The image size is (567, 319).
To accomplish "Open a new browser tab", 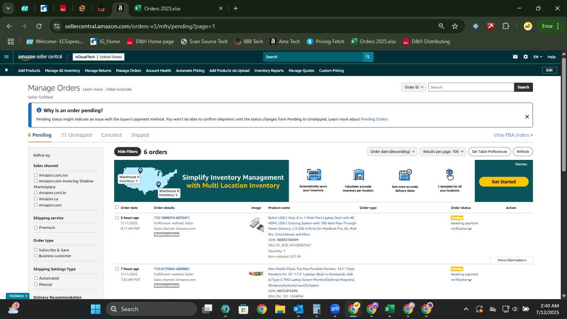I will pos(236,8).
